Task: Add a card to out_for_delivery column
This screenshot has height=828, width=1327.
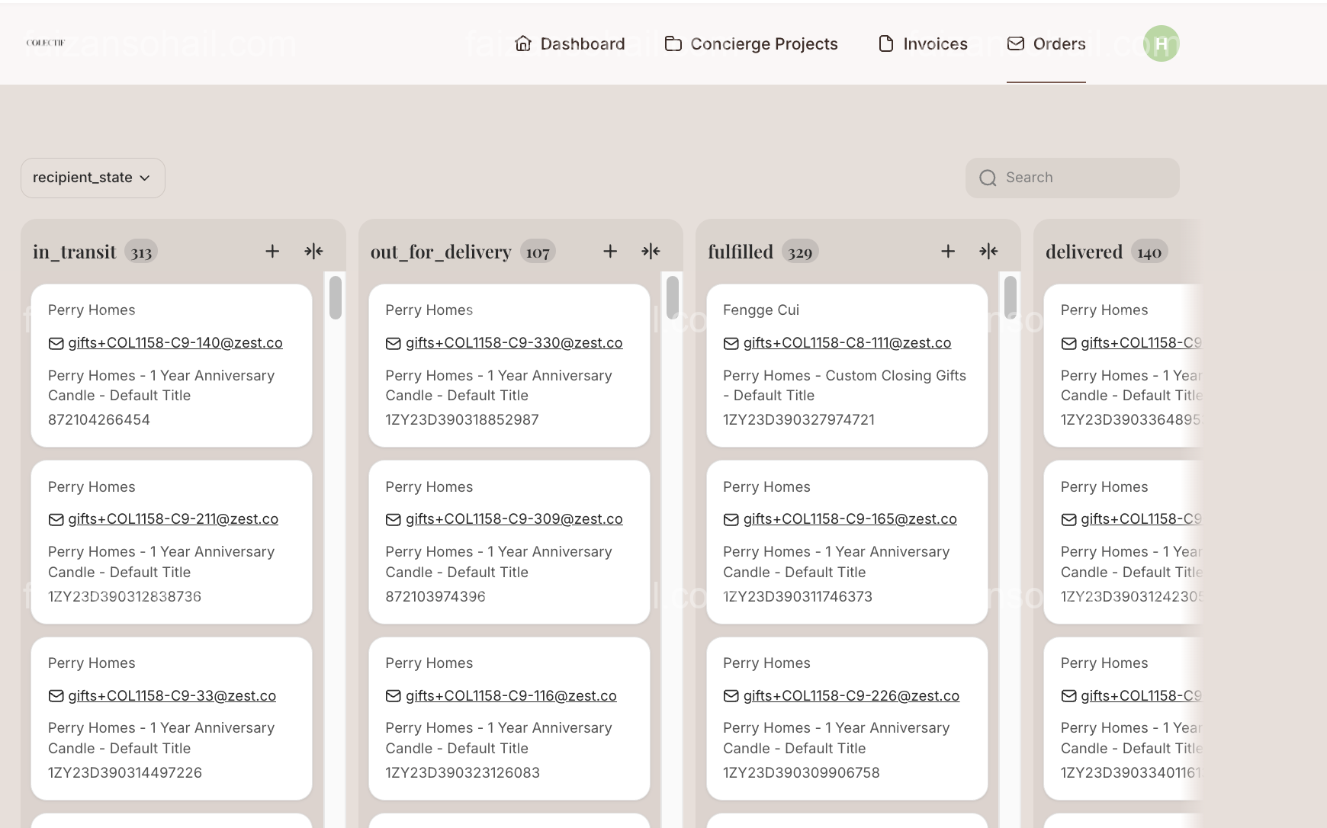Action: [610, 251]
